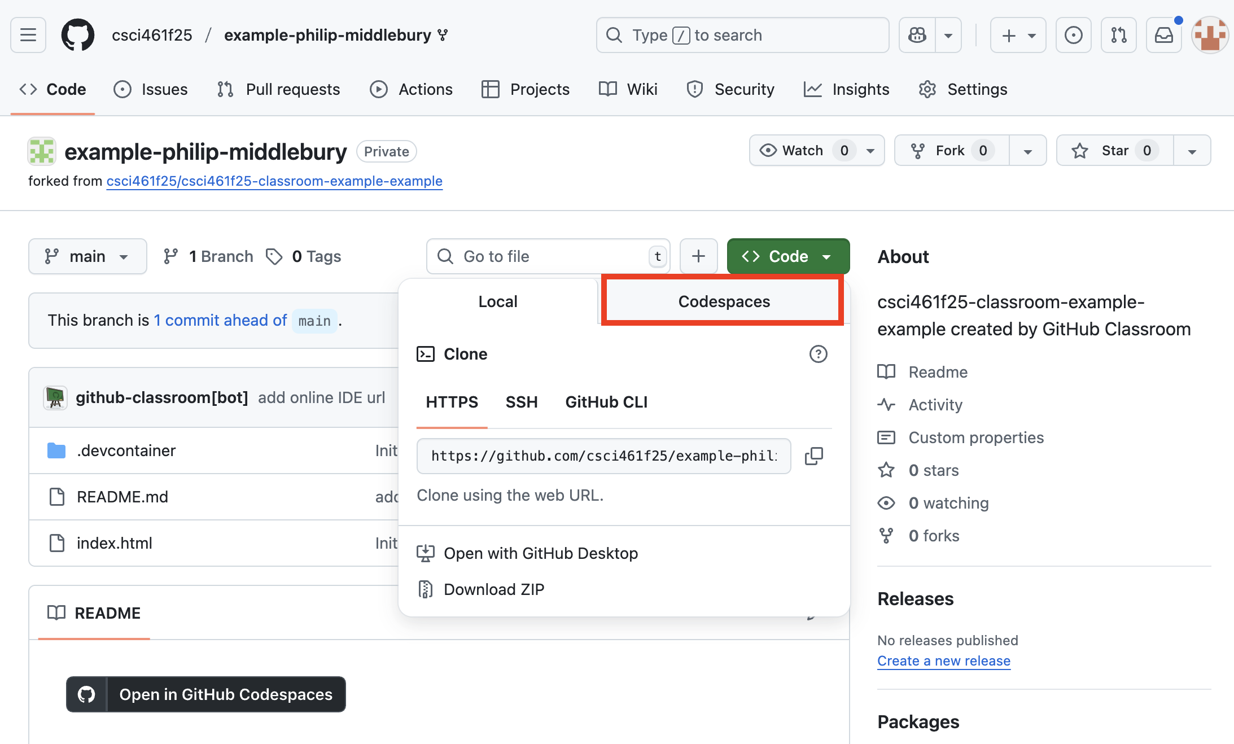View your issues icon in header
Viewport: 1234px width, 744px height.
pyautogui.click(x=1073, y=35)
